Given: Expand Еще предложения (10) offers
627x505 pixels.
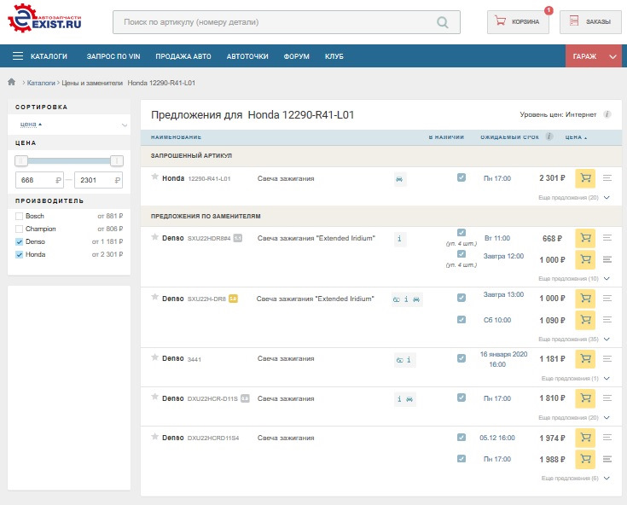Looking at the screenshot, I should coord(574,278).
